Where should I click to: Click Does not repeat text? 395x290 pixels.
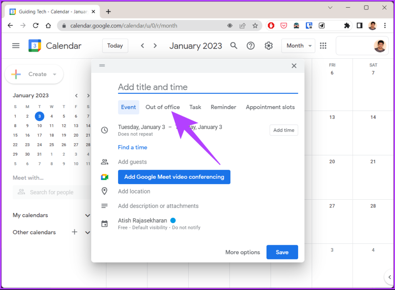pyautogui.click(x=135, y=134)
